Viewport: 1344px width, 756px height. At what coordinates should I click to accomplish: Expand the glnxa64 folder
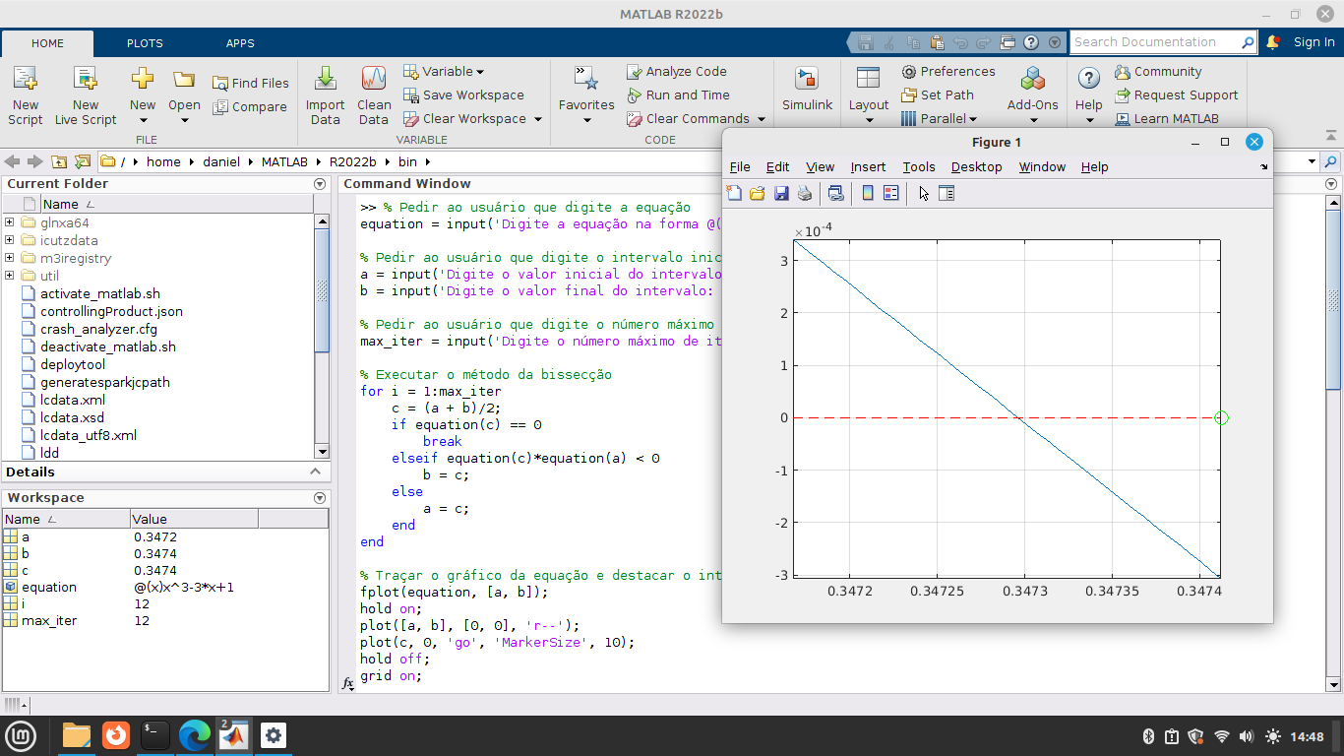pos(10,222)
